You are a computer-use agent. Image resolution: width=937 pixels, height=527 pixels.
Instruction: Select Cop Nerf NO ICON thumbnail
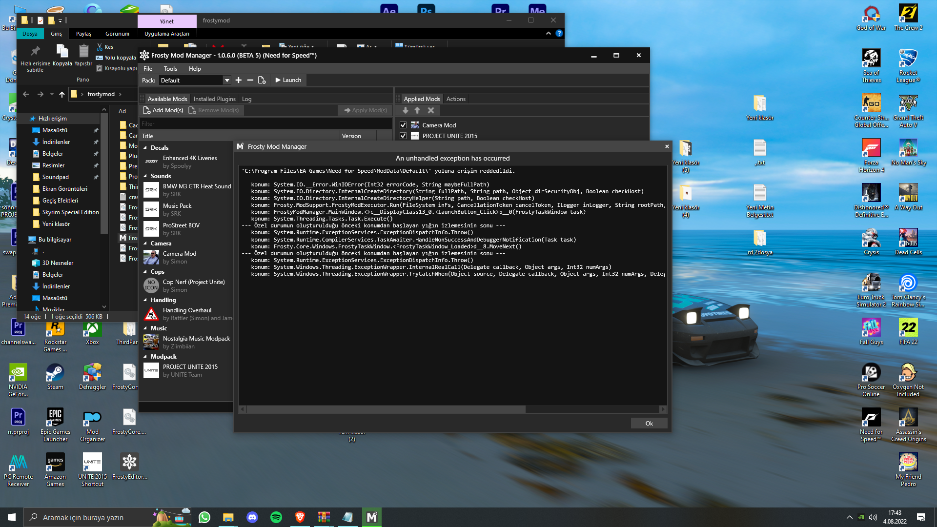coord(151,285)
